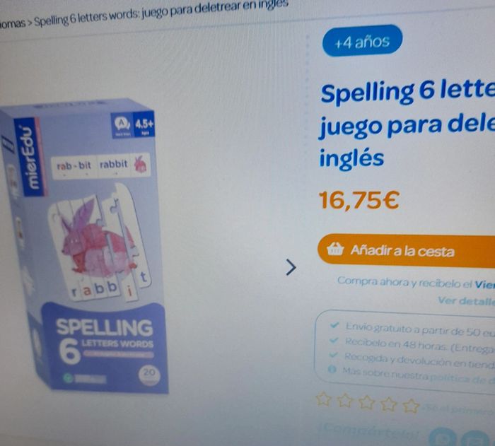Open the review link beside the stars
Viewport: 495px width, 446px height.
point(458,409)
